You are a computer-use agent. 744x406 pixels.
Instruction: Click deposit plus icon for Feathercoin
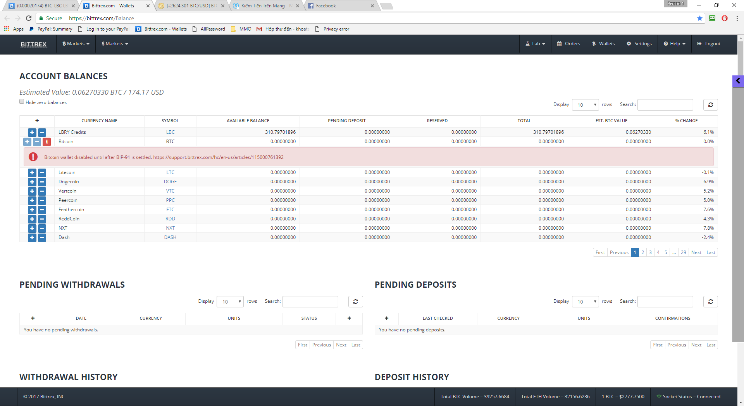point(32,210)
